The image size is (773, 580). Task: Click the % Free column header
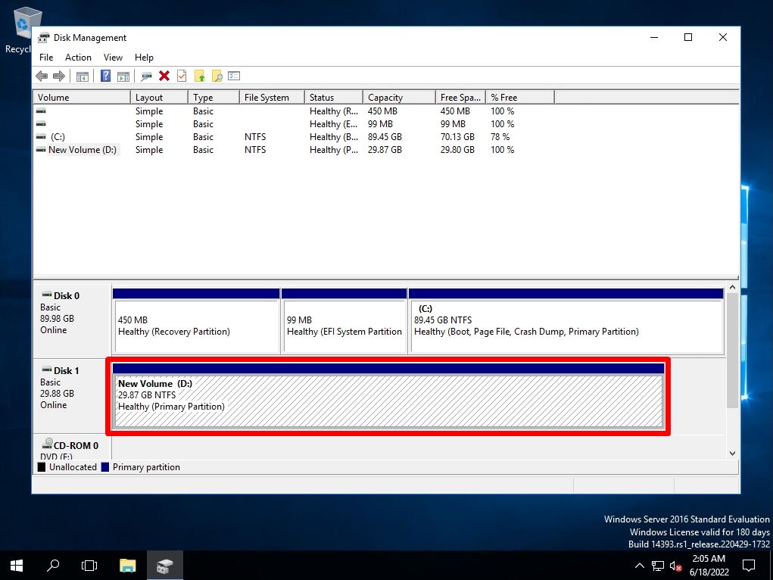(506, 97)
